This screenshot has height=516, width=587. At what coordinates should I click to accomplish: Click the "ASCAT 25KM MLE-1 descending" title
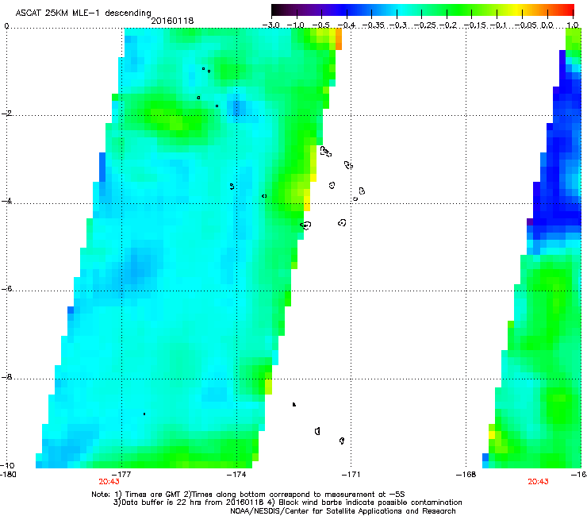(83, 13)
